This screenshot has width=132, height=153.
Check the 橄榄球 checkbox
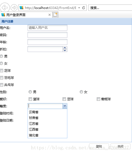tap(98, 99)
